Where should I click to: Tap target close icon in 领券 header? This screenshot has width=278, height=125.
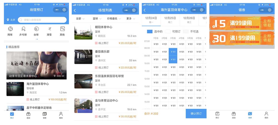point(269,10)
